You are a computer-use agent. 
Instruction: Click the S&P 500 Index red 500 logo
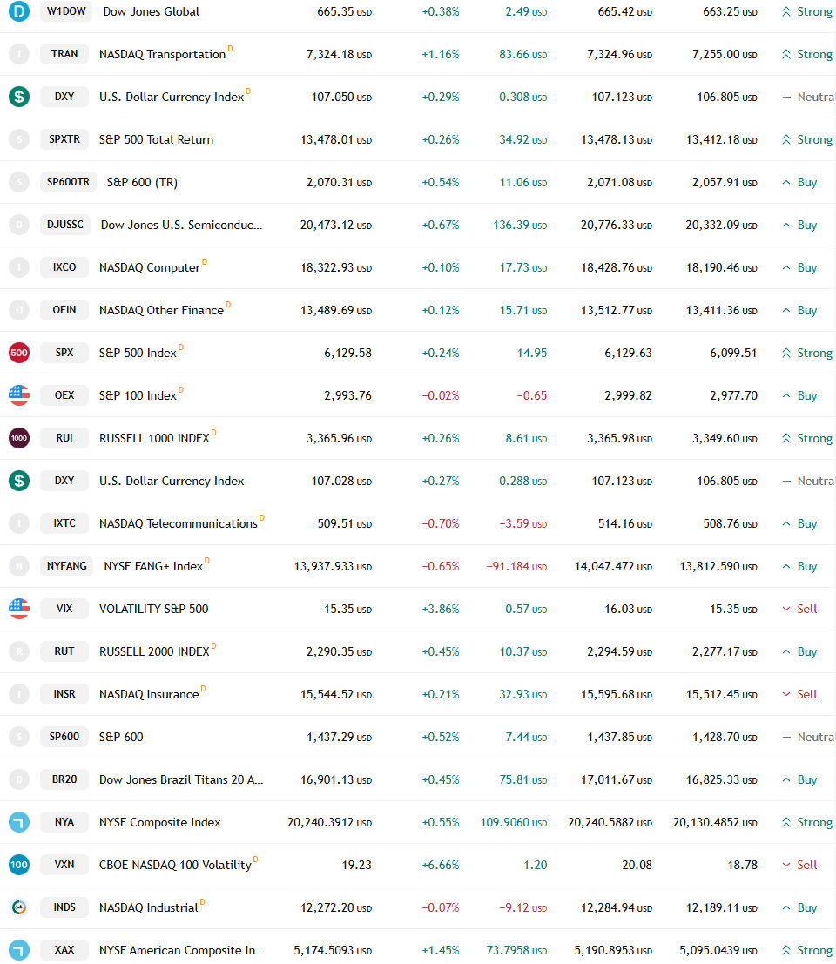click(19, 353)
